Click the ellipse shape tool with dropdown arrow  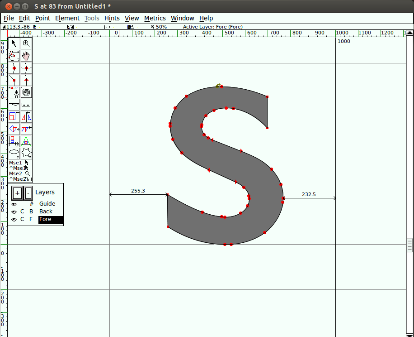tap(14, 153)
